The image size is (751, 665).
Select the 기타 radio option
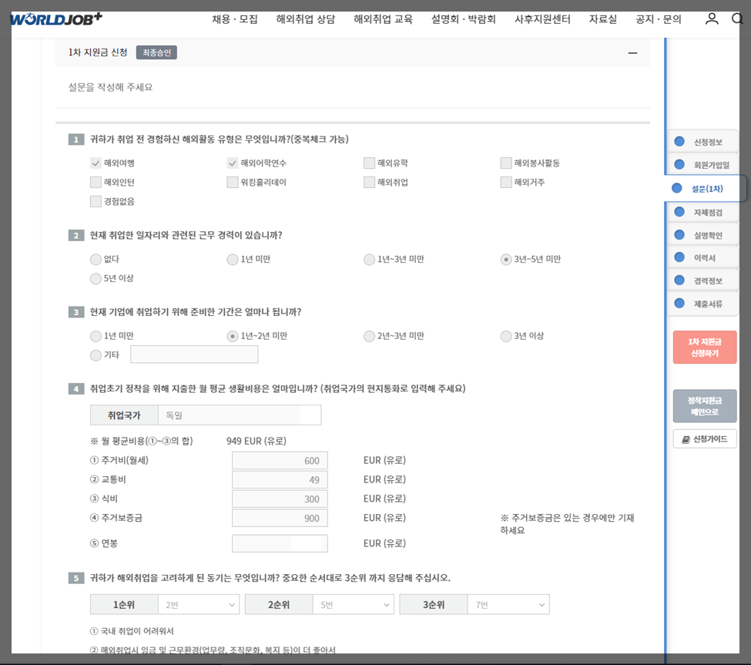96,355
